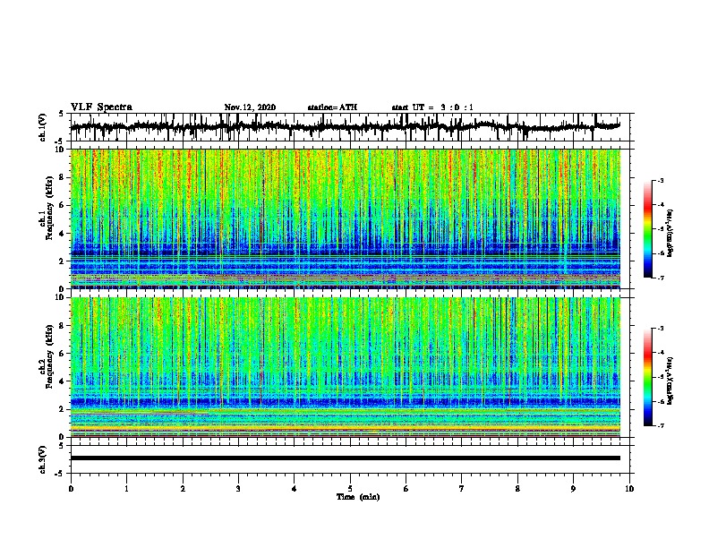The image size is (709, 548).
Task: Select the date text "Nov.12, 2020"
Action: click(x=250, y=107)
